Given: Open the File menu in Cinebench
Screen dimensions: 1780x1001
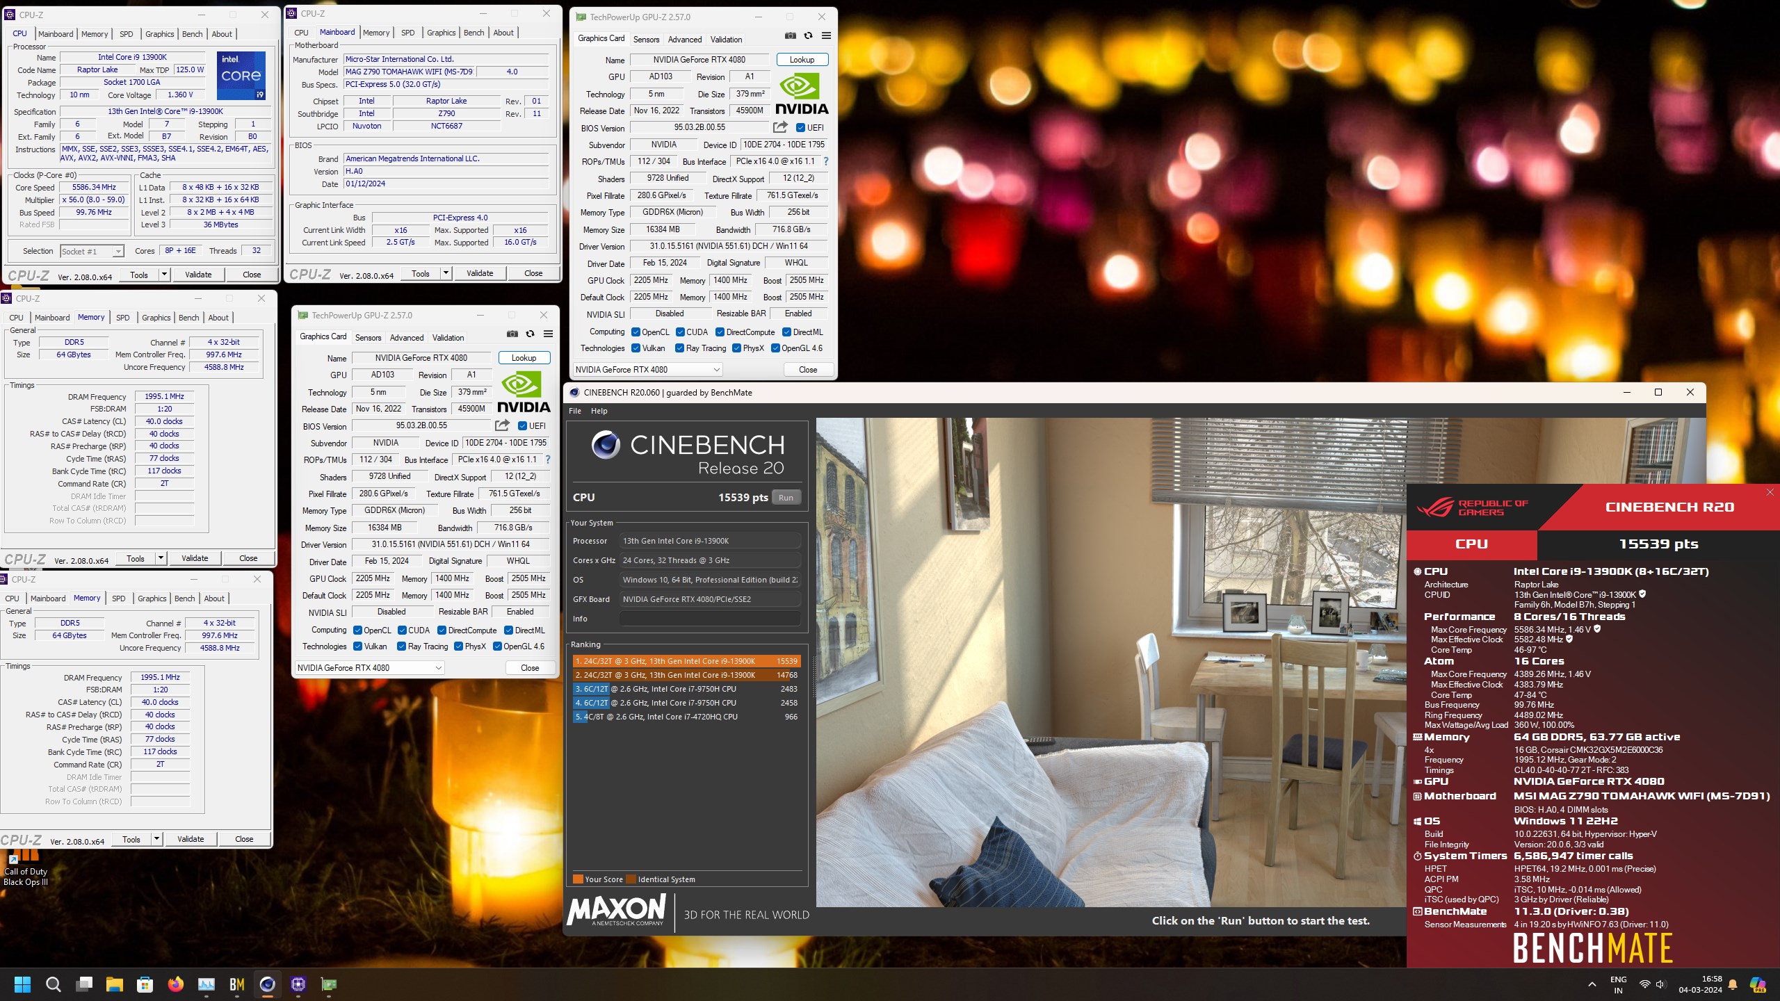Looking at the screenshot, I should 575,411.
